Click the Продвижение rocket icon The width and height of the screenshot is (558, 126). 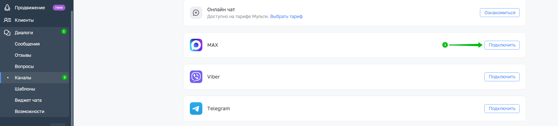7,8
